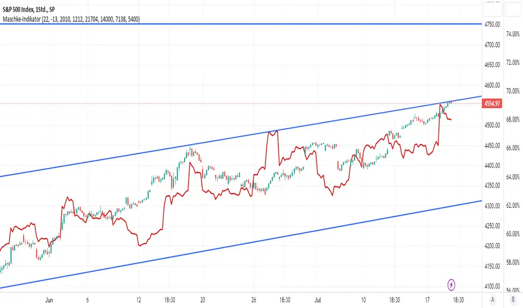The image size is (523, 308).
Task: Select the Maschke-Indikator legend entry
Action: point(71,19)
